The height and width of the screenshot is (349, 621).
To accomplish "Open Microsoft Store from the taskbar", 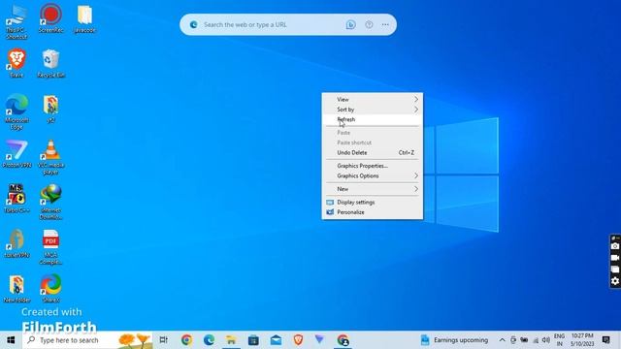I will [x=253, y=340].
